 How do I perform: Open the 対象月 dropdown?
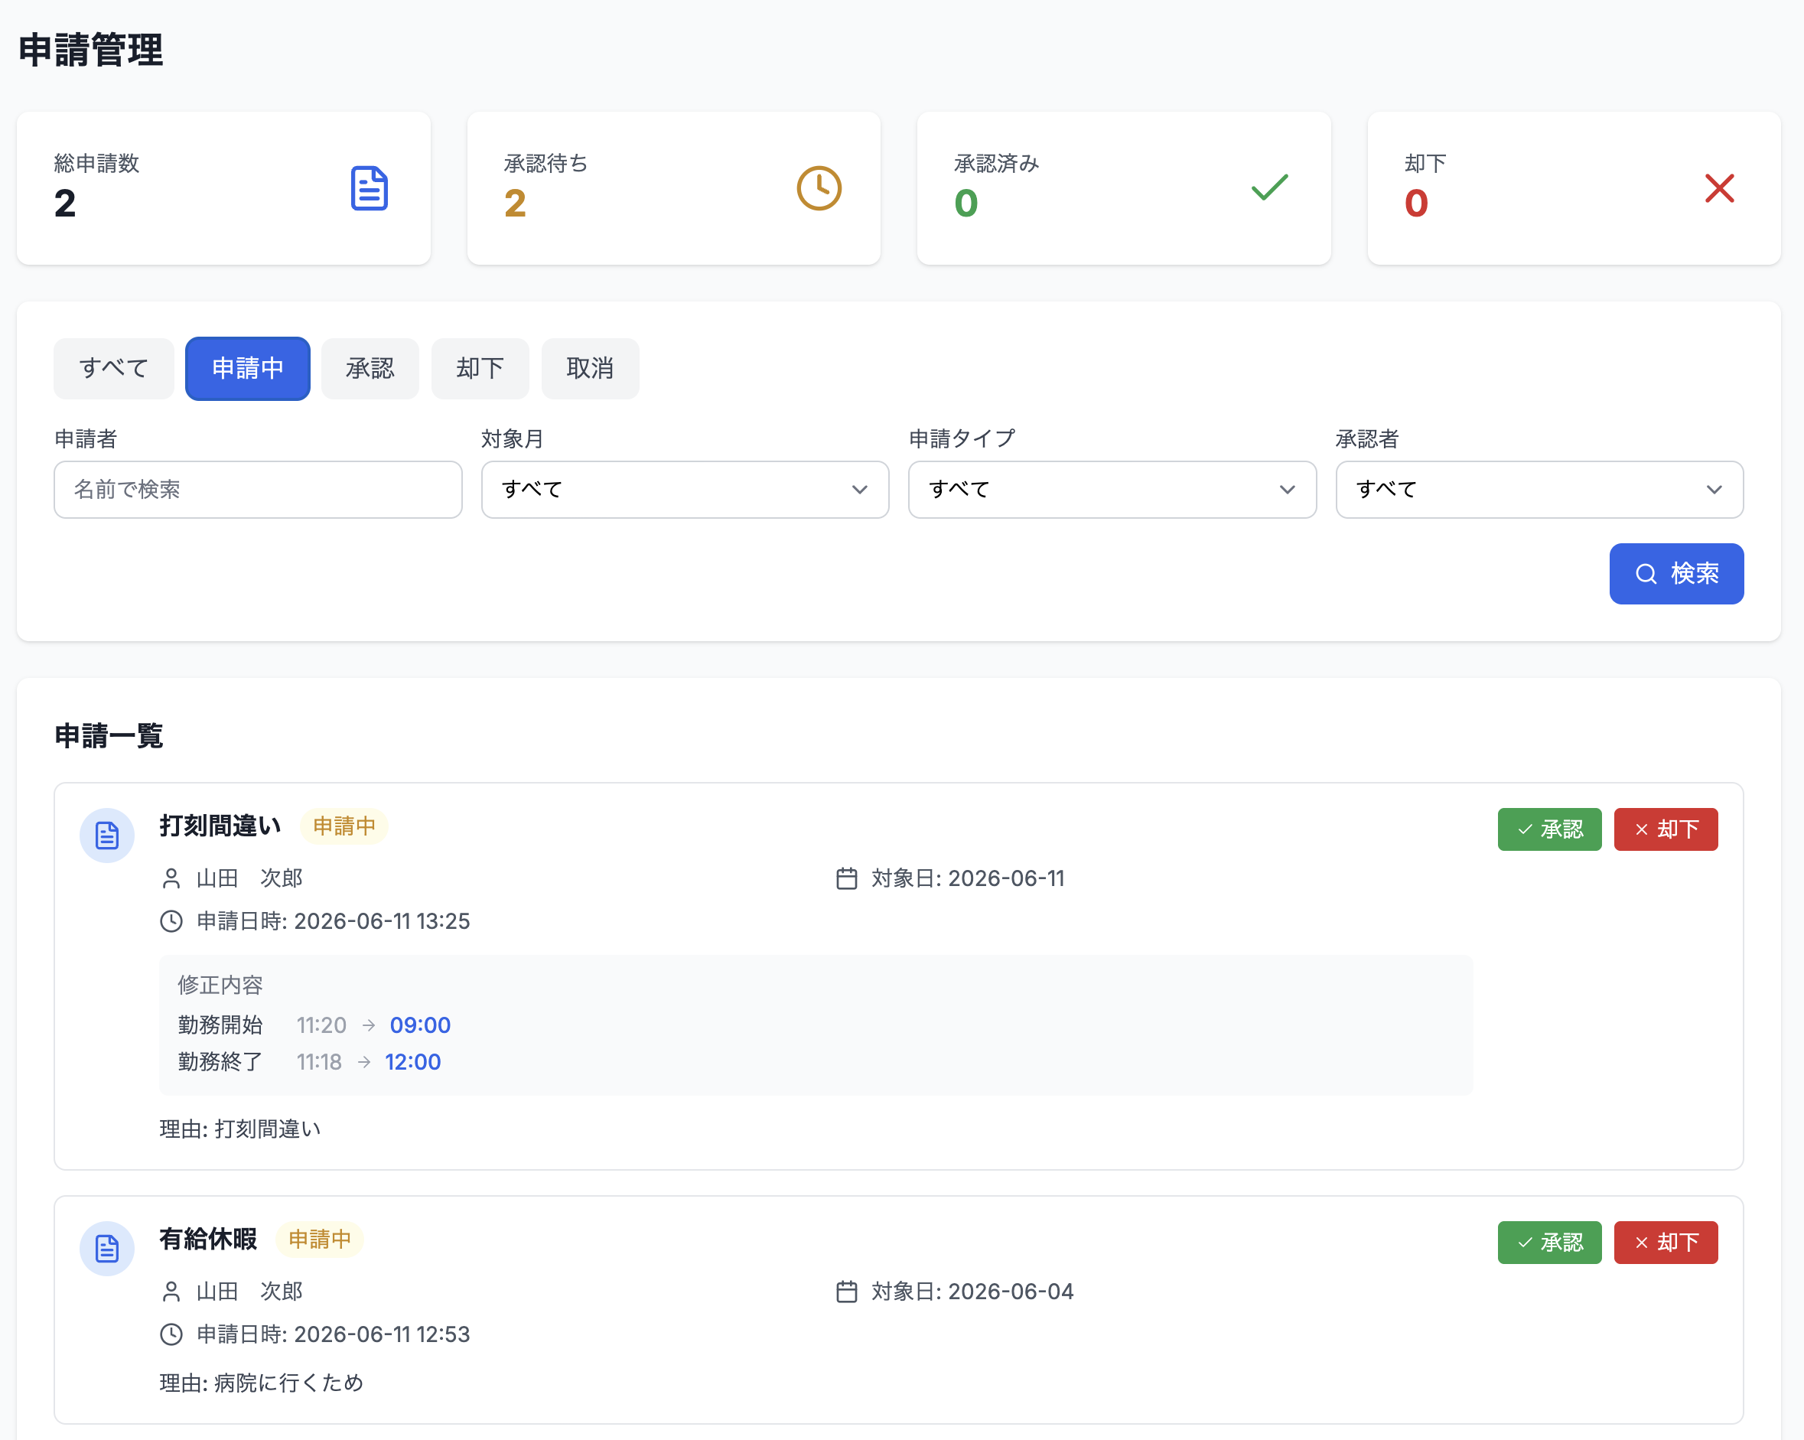pos(685,490)
